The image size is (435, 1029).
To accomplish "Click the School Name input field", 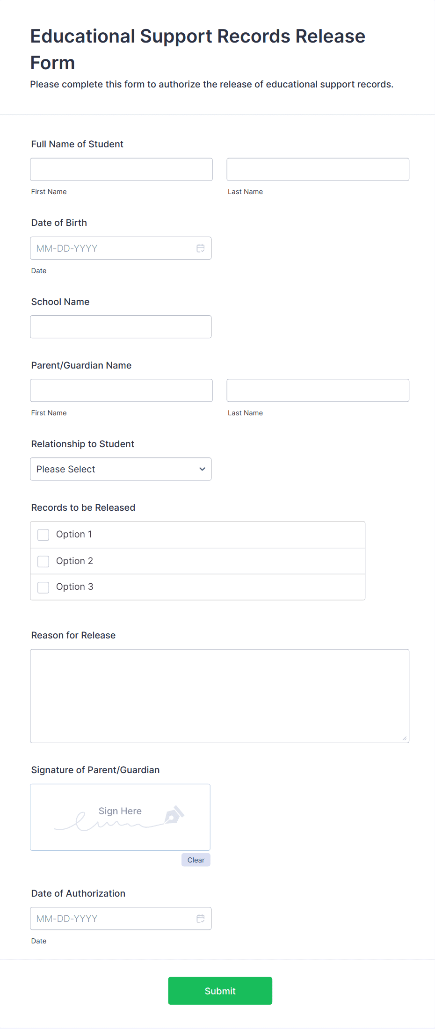I will click(x=121, y=326).
